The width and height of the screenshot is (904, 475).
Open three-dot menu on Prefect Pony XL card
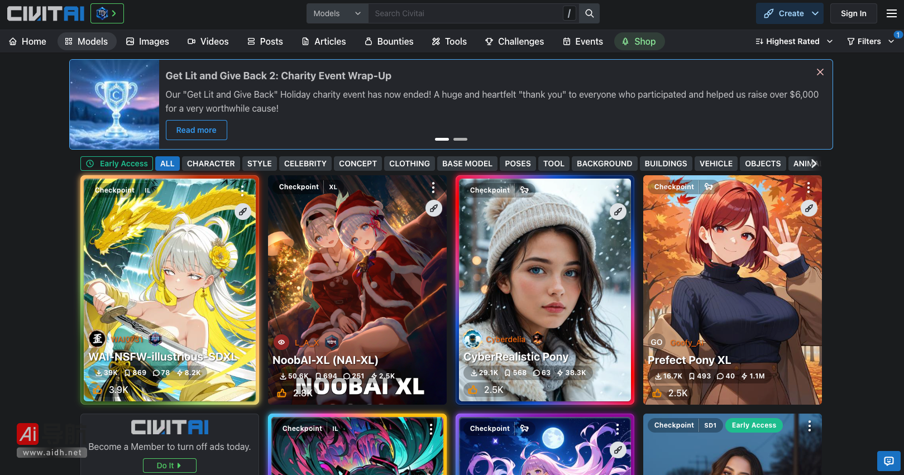click(808, 188)
